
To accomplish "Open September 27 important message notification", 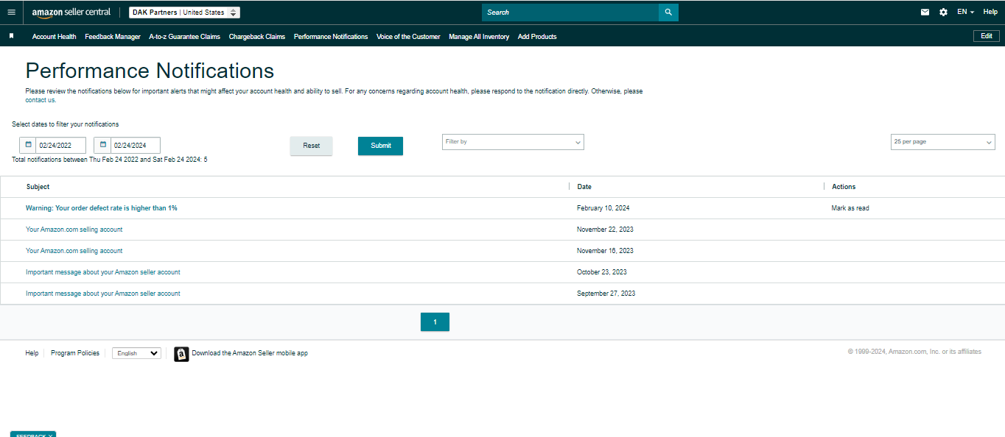I will pyautogui.click(x=103, y=294).
